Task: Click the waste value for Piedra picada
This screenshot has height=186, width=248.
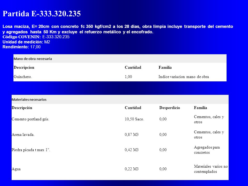Action: [x=163, y=150]
